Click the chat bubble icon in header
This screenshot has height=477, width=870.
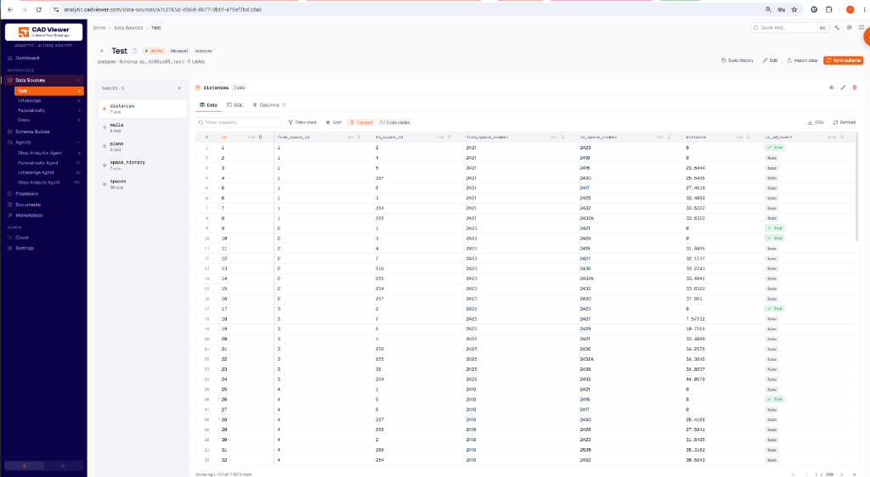click(x=862, y=28)
